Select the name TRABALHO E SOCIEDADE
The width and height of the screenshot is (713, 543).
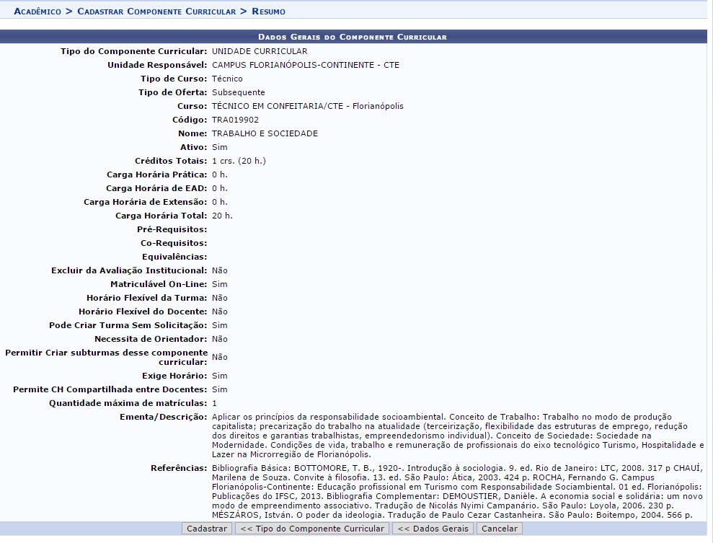click(x=265, y=133)
